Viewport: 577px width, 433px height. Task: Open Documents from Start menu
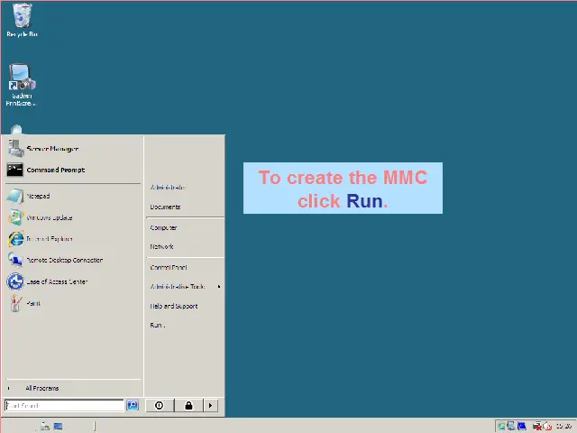[x=165, y=207]
